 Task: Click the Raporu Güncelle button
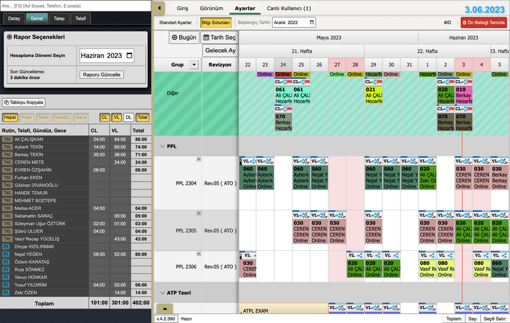coord(102,75)
